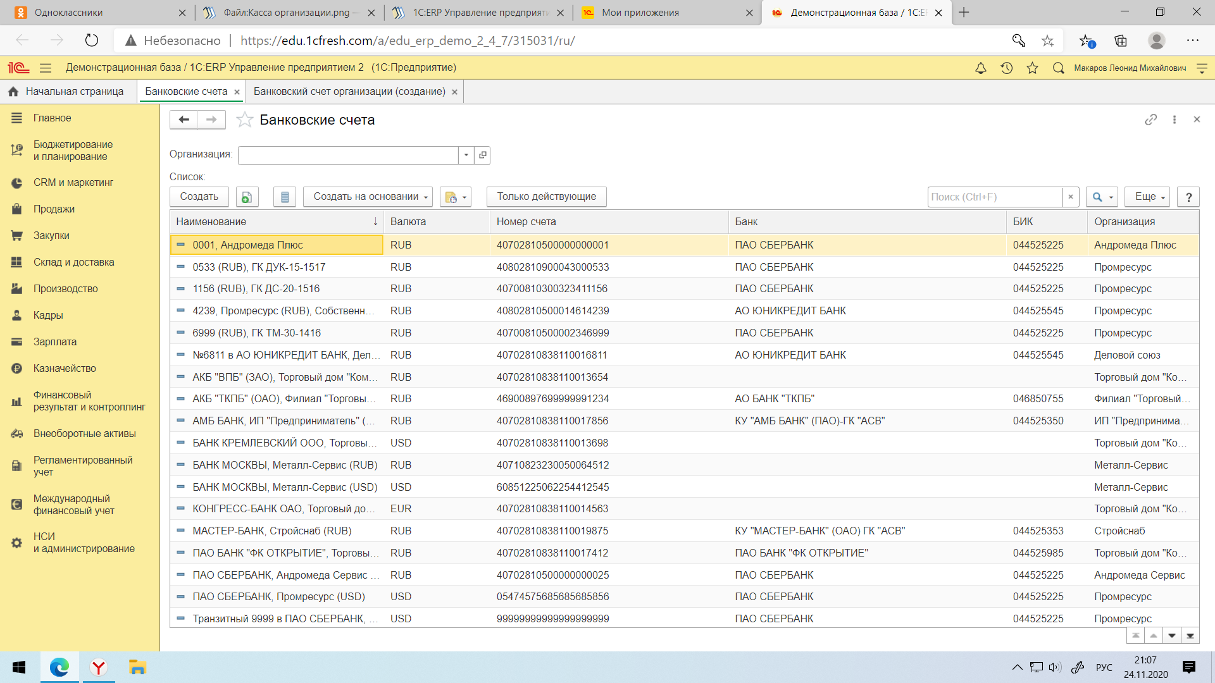Open form's three-dot options menu
This screenshot has width=1215, height=683.
click(1174, 120)
